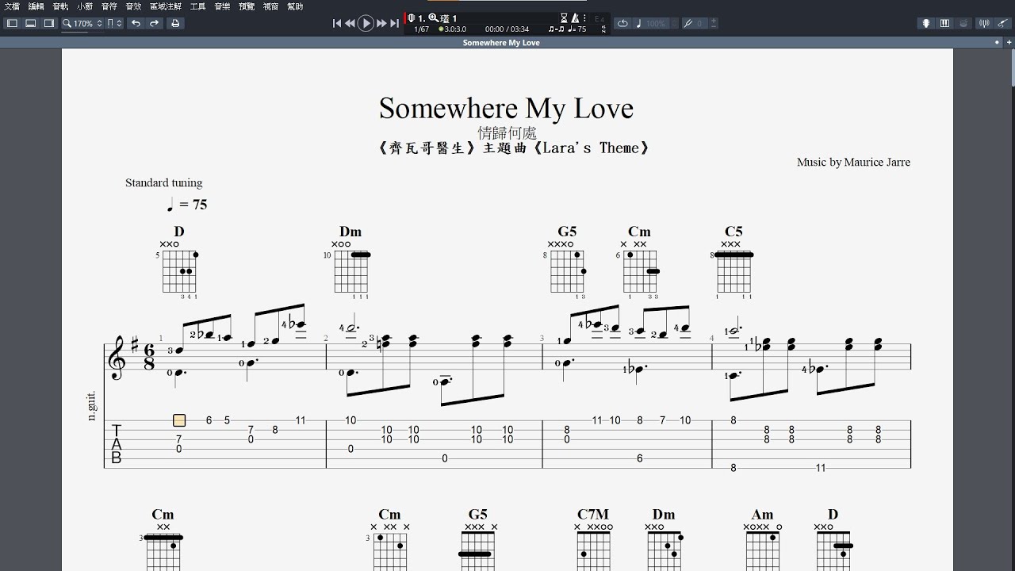Click the E4 note indicator
The height and width of the screenshot is (571, 1015).
point(599,19)
